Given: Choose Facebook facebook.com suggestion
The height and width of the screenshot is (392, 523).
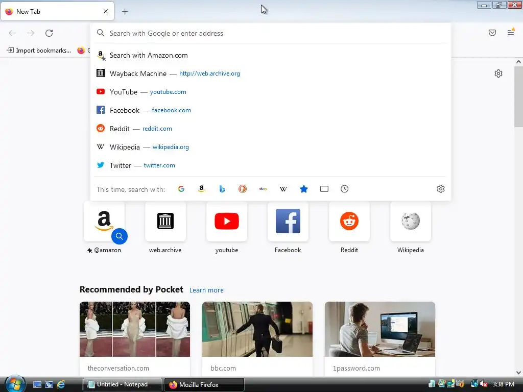Looking at the screenshot, I should tap(271, 110).
